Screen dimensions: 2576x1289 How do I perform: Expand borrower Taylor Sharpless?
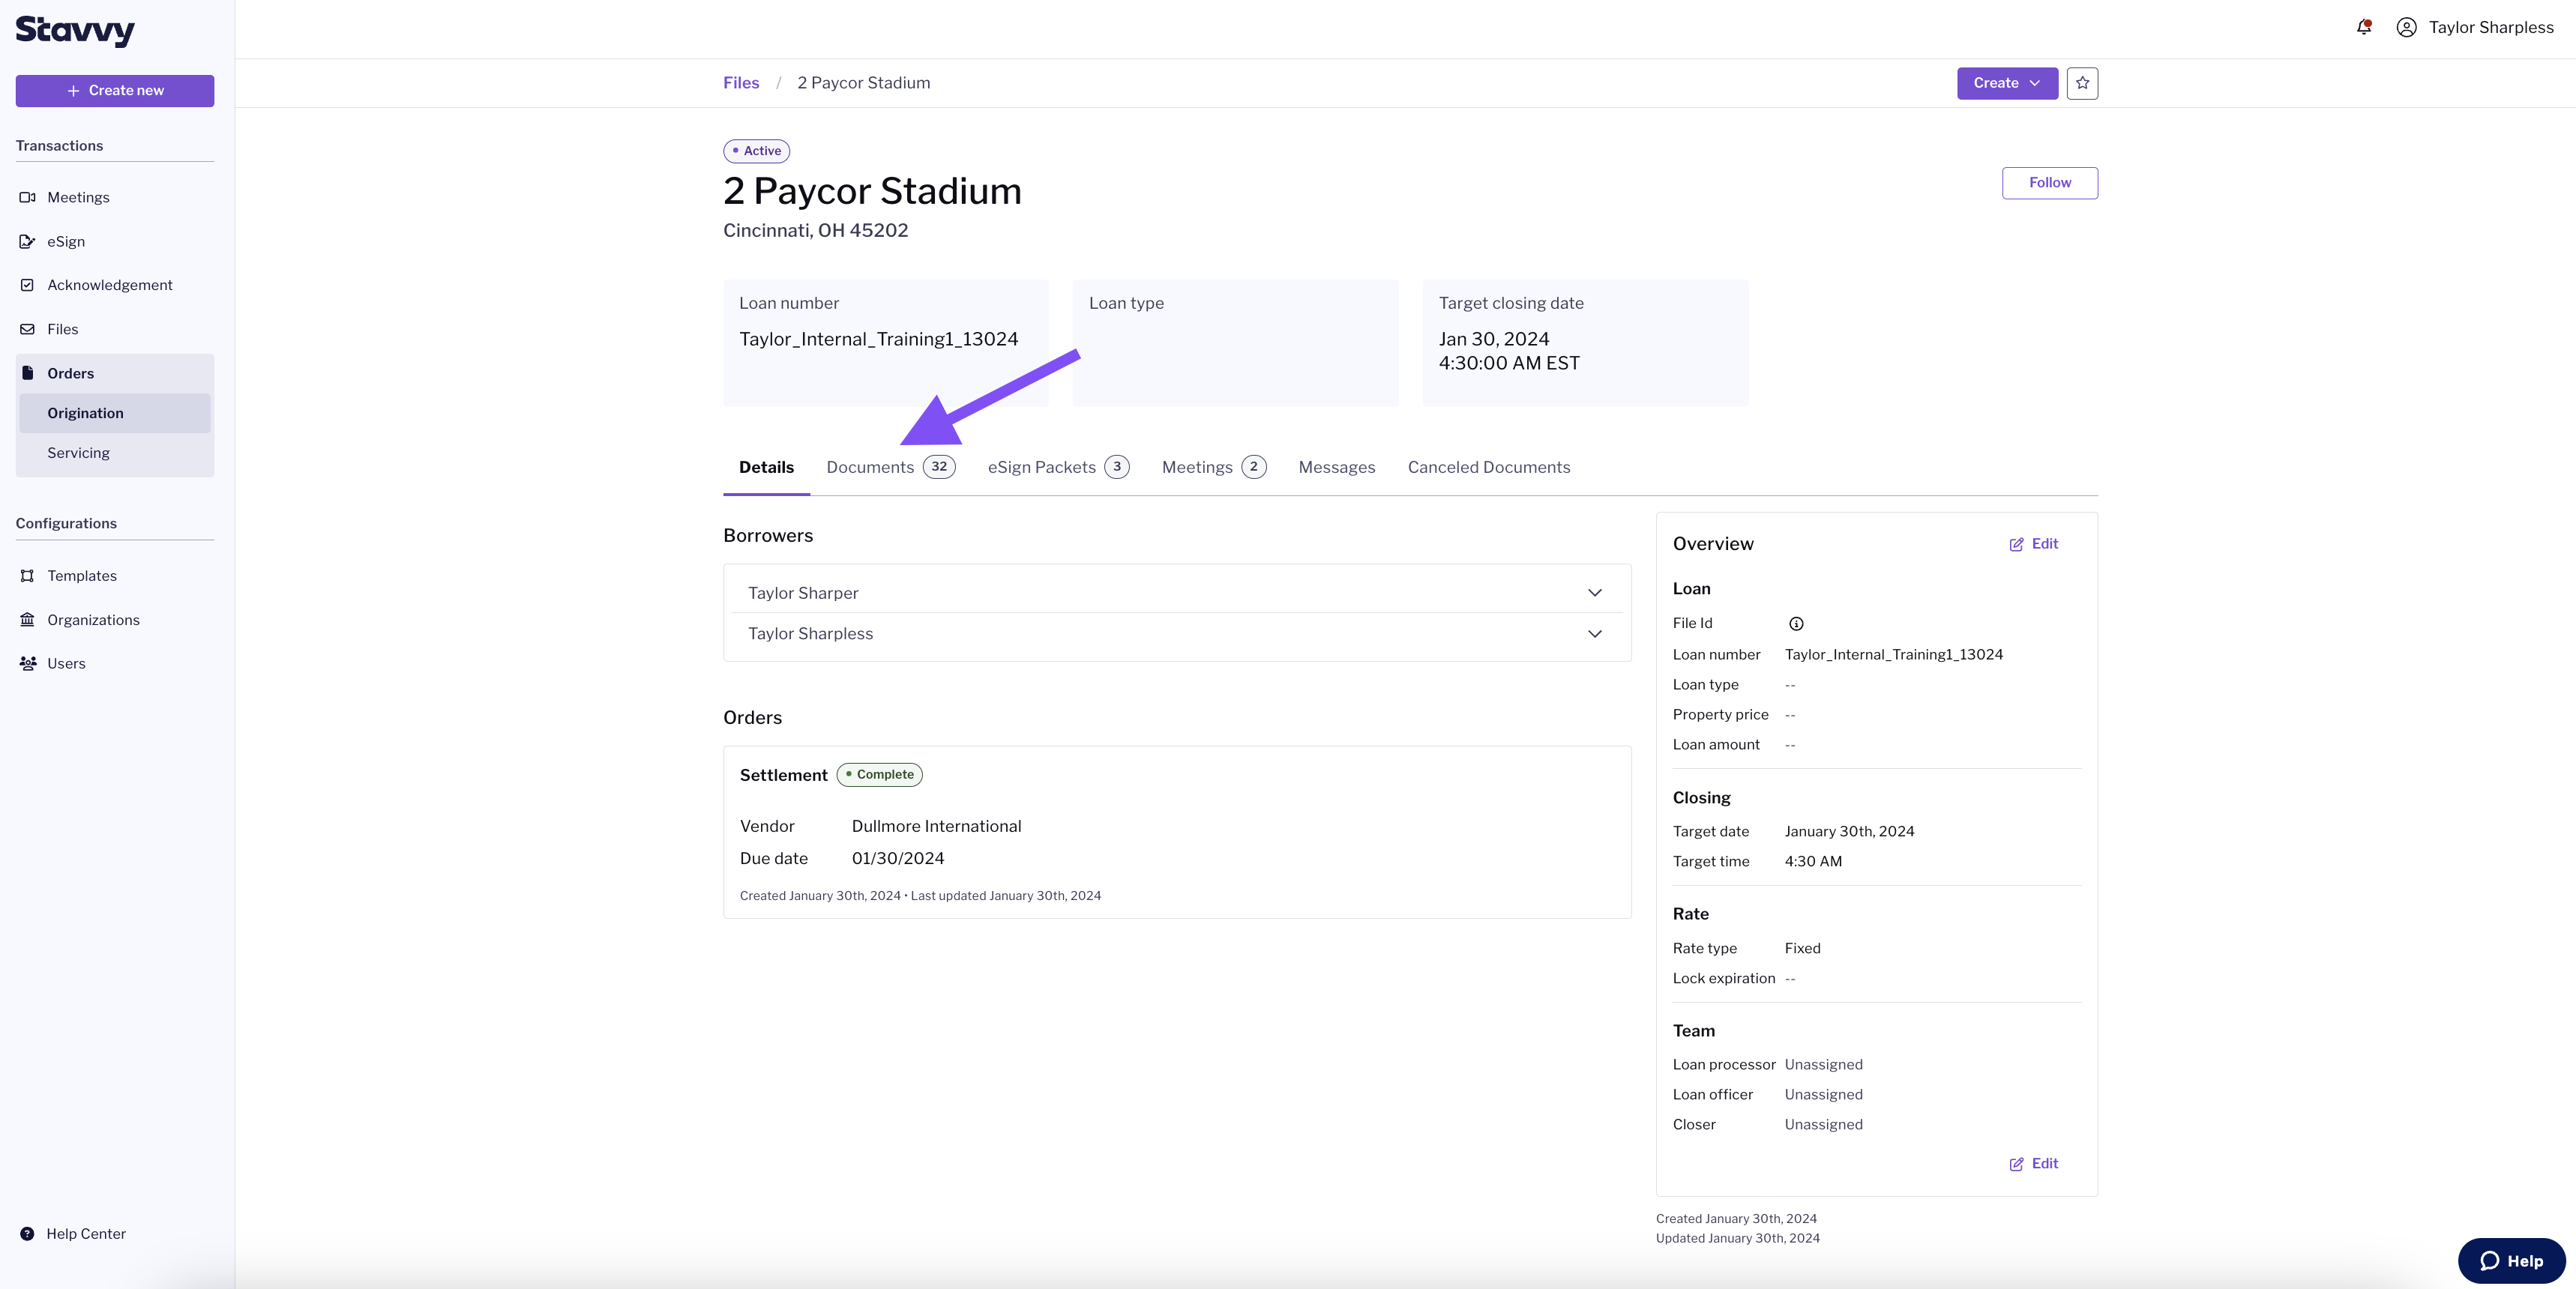1595,633
